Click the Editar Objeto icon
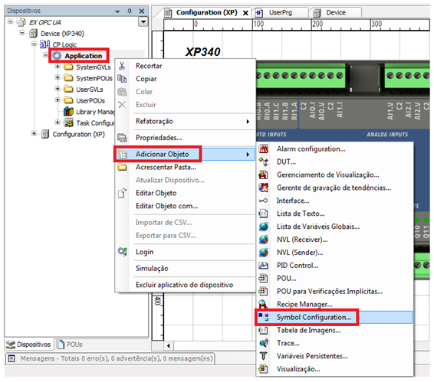This screenshot has width=434, height=382. click(x=122, y=193)
